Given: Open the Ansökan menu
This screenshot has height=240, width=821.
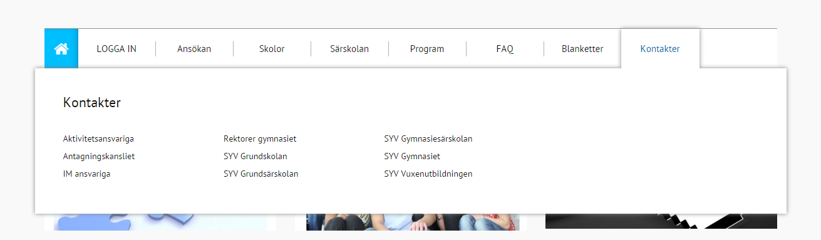Looking at the screenshot, I should point(194,49).
